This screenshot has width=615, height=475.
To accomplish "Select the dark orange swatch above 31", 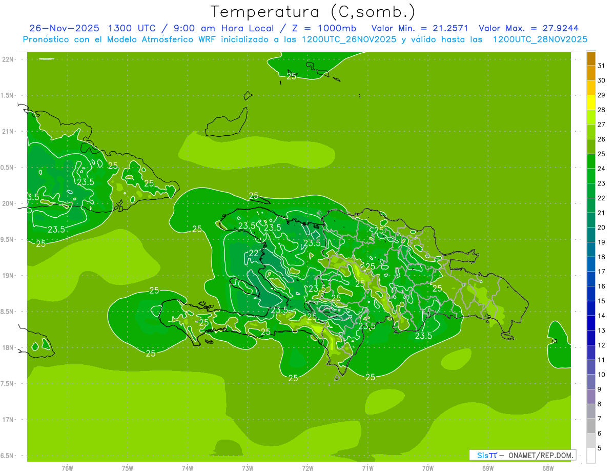I will click(x=591, y=58).
